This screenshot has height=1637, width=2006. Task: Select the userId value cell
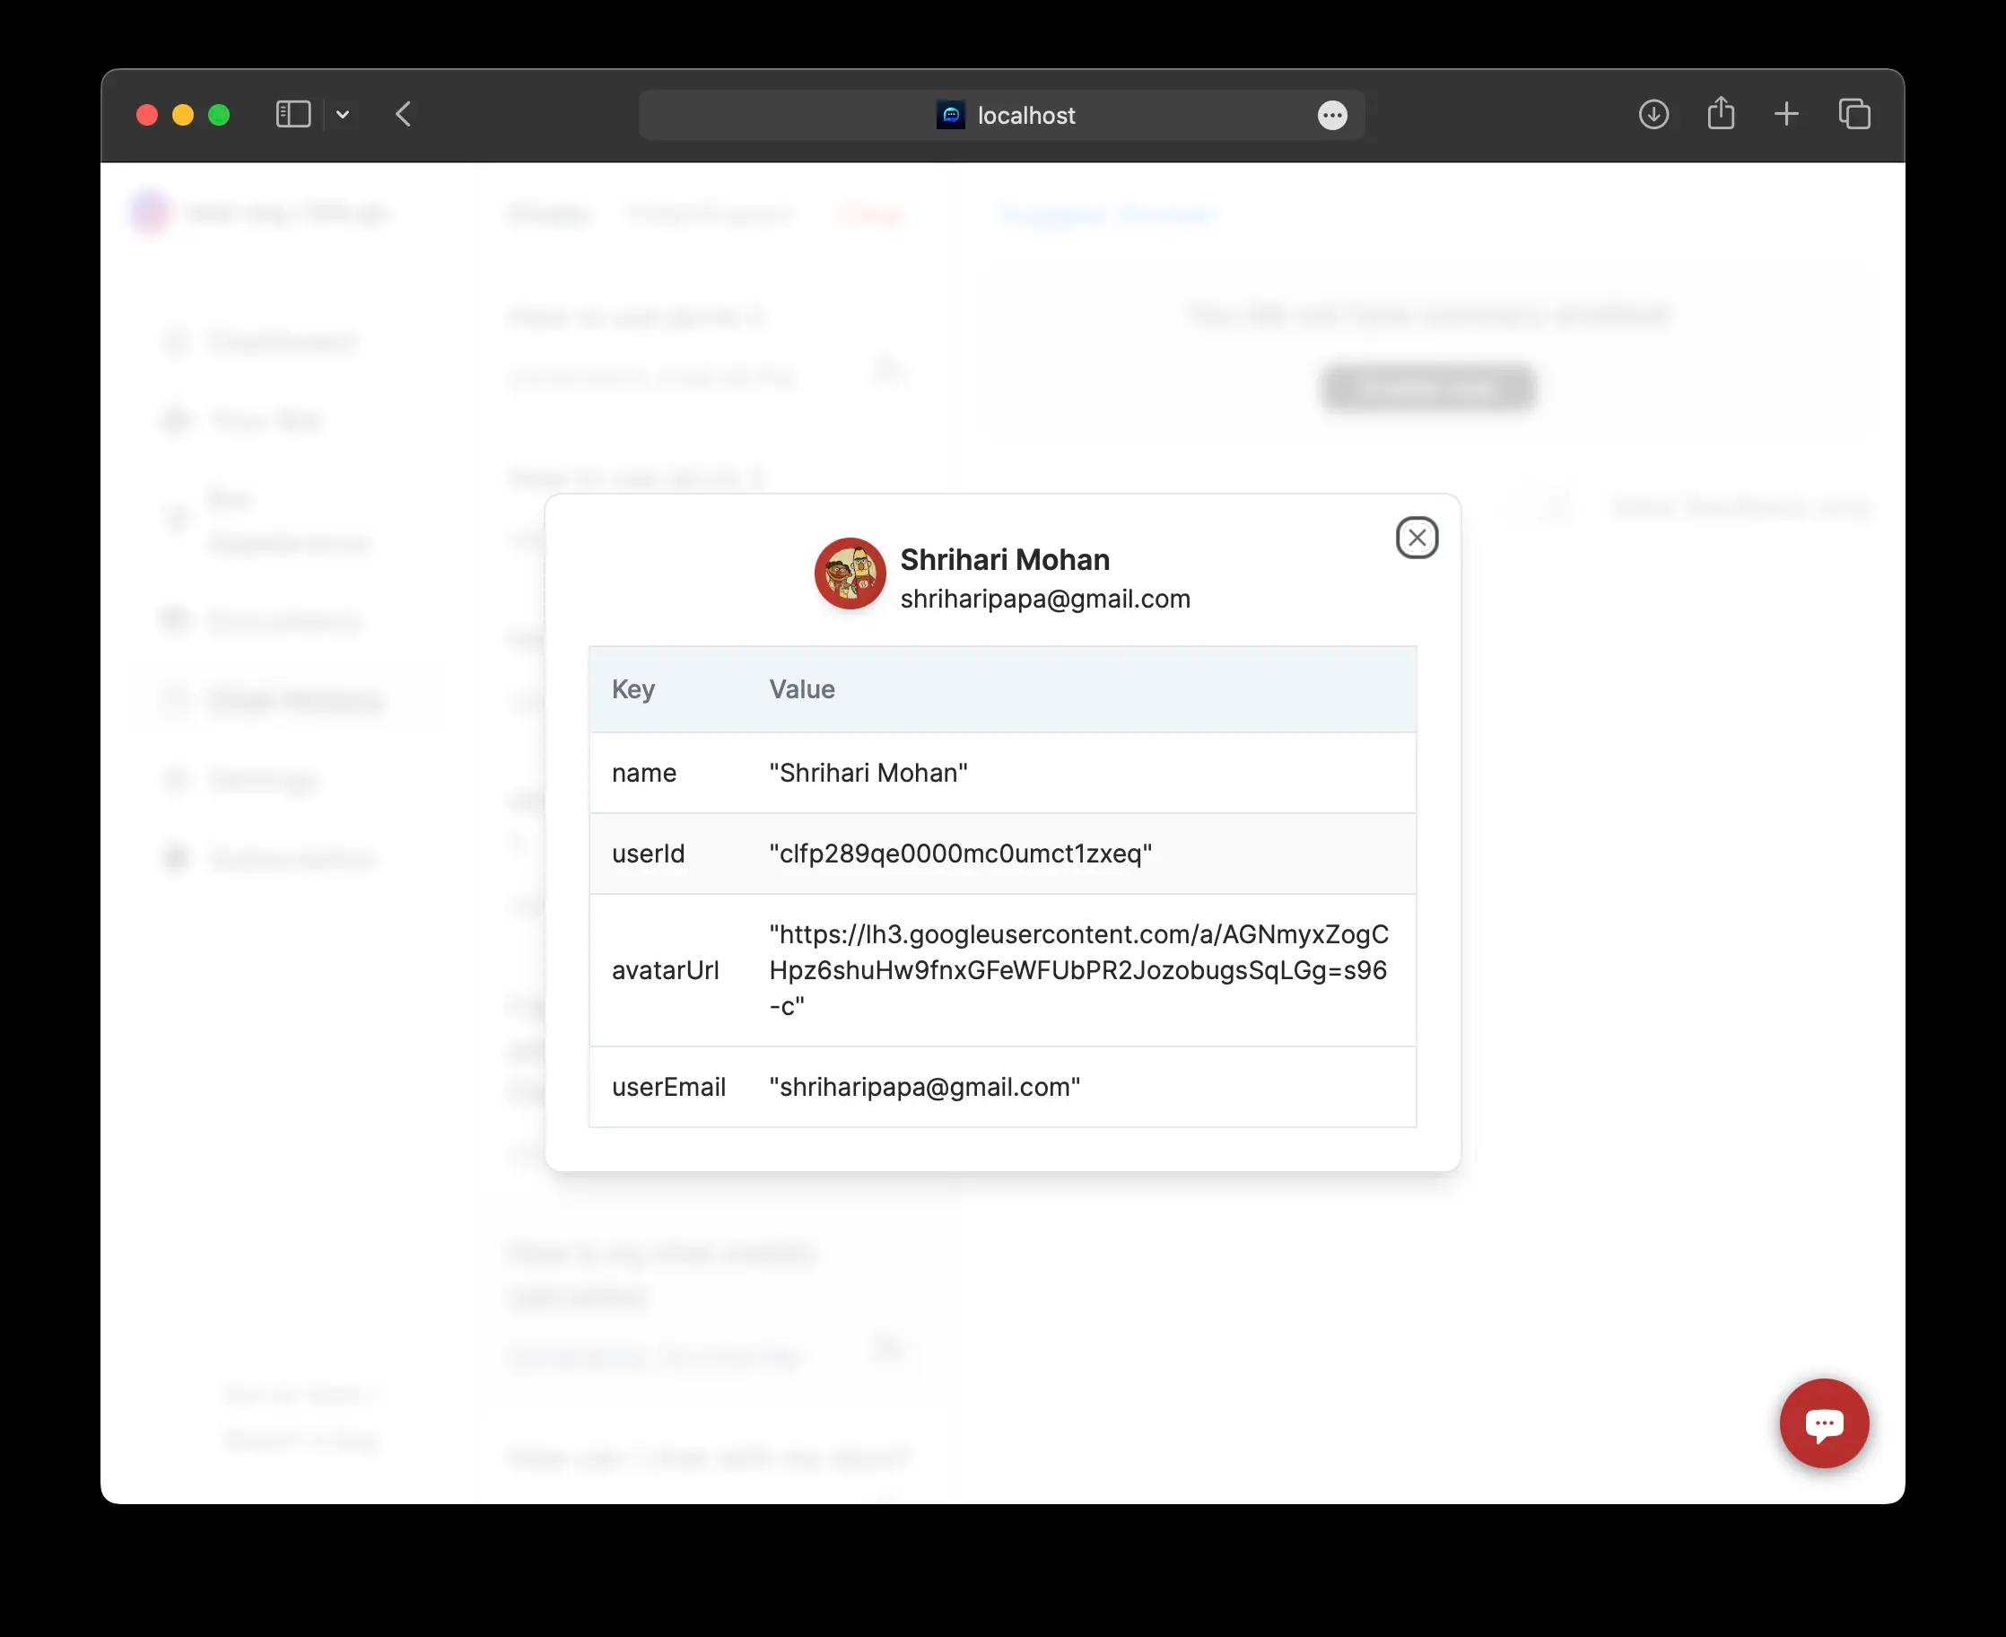click(960, 854)
